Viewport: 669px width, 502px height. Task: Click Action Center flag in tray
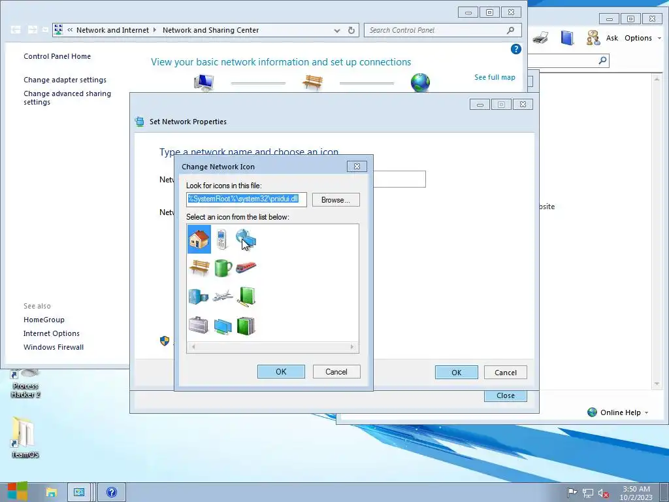tap(572, 493)
